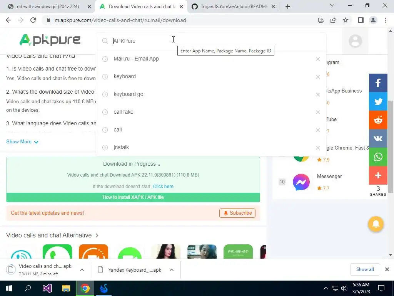Bookmark this page with the star icon
This screenshot has height=296, width=394.
(x=346, y=20)
